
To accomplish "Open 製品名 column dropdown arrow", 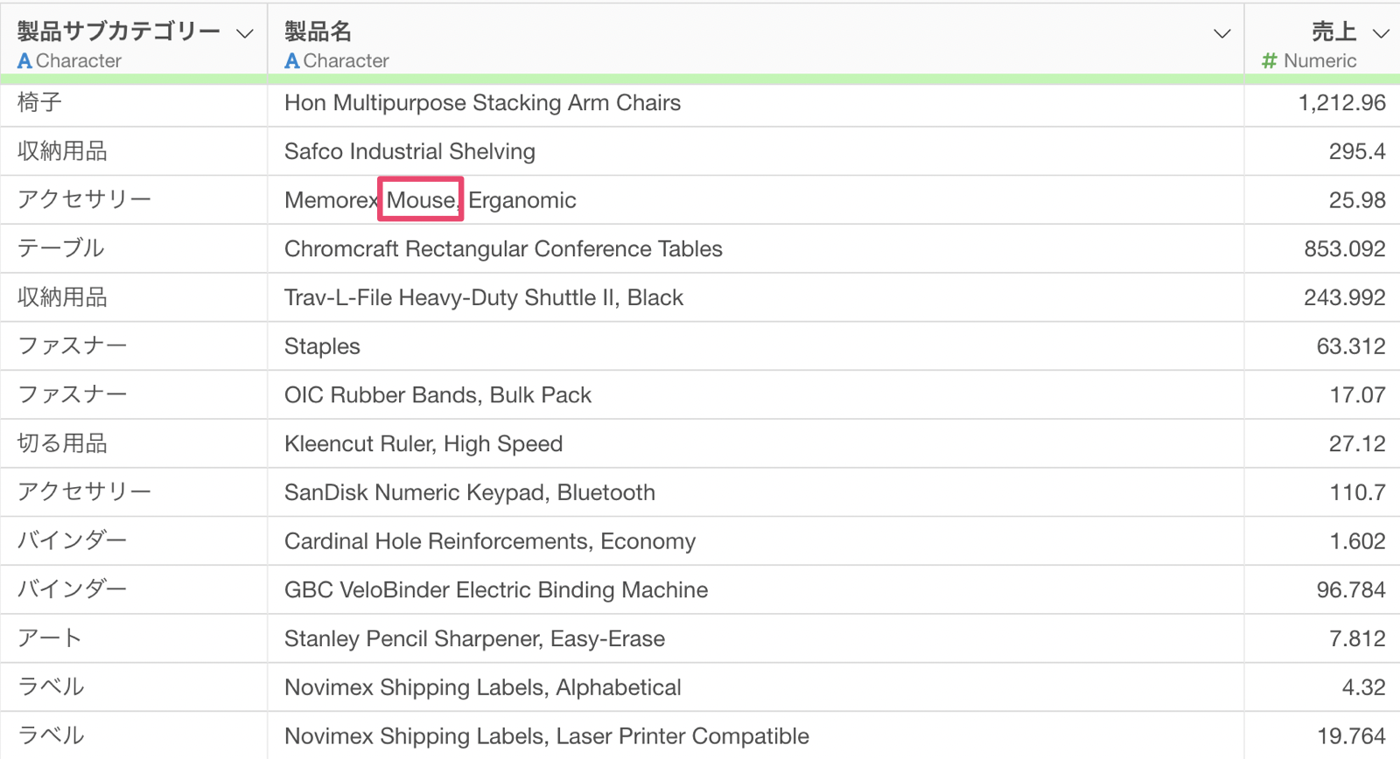I will click(x=1221, y=34).
